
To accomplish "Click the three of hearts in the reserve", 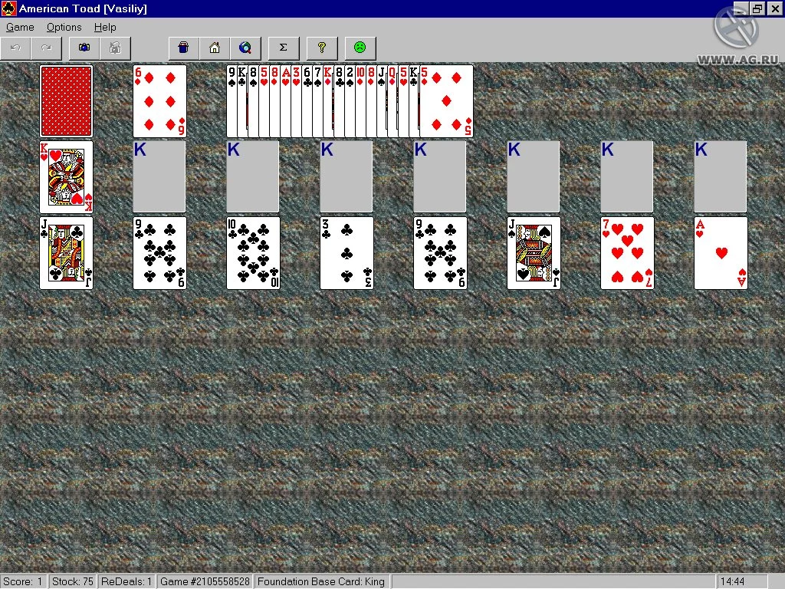I will 296,100.
